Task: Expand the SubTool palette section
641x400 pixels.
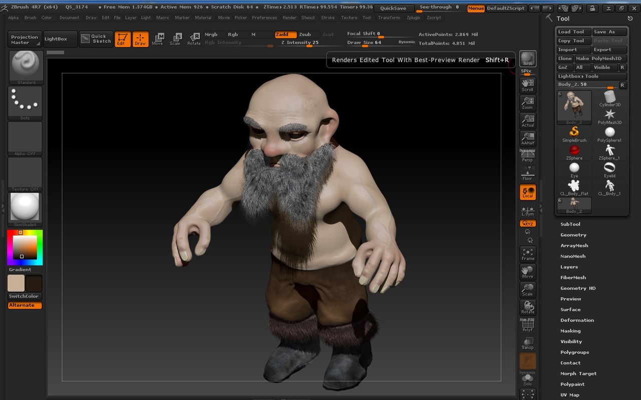Action: [x=570, y=224]
